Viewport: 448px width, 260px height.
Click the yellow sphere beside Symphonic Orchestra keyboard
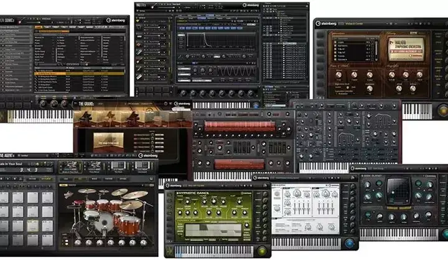coord(443,110)
